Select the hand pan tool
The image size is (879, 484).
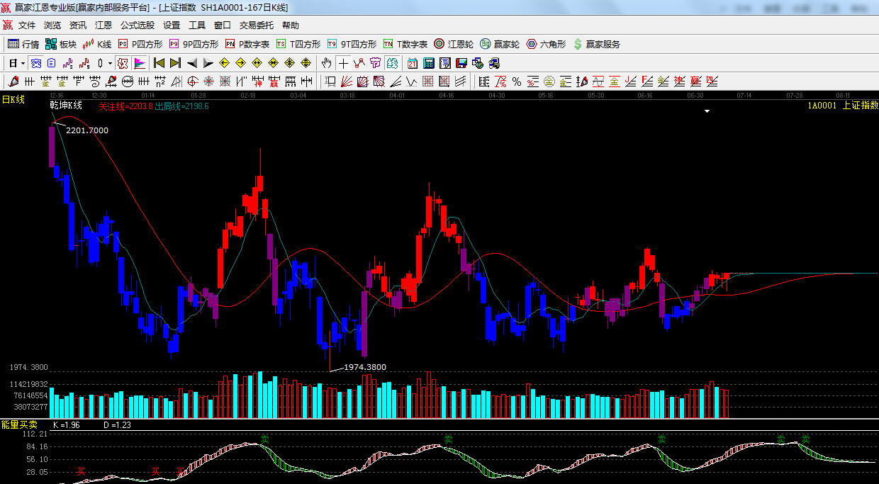click(x=326, y=63)
